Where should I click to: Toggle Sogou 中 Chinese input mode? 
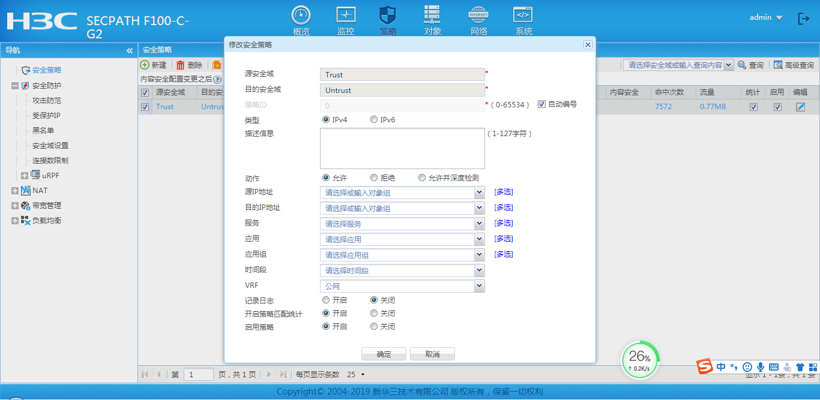tap(721, 367)
